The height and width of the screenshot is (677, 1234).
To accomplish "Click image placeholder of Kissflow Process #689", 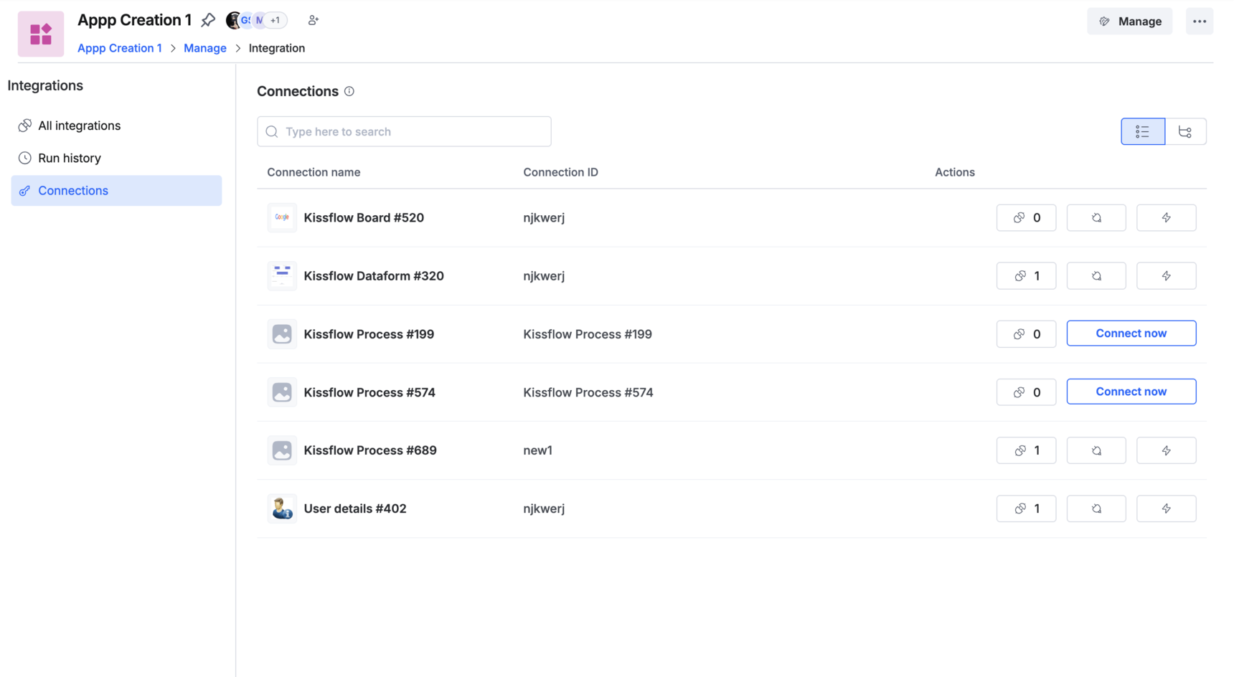I will 282,450.
